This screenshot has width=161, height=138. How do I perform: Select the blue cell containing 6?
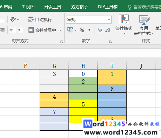112,89
